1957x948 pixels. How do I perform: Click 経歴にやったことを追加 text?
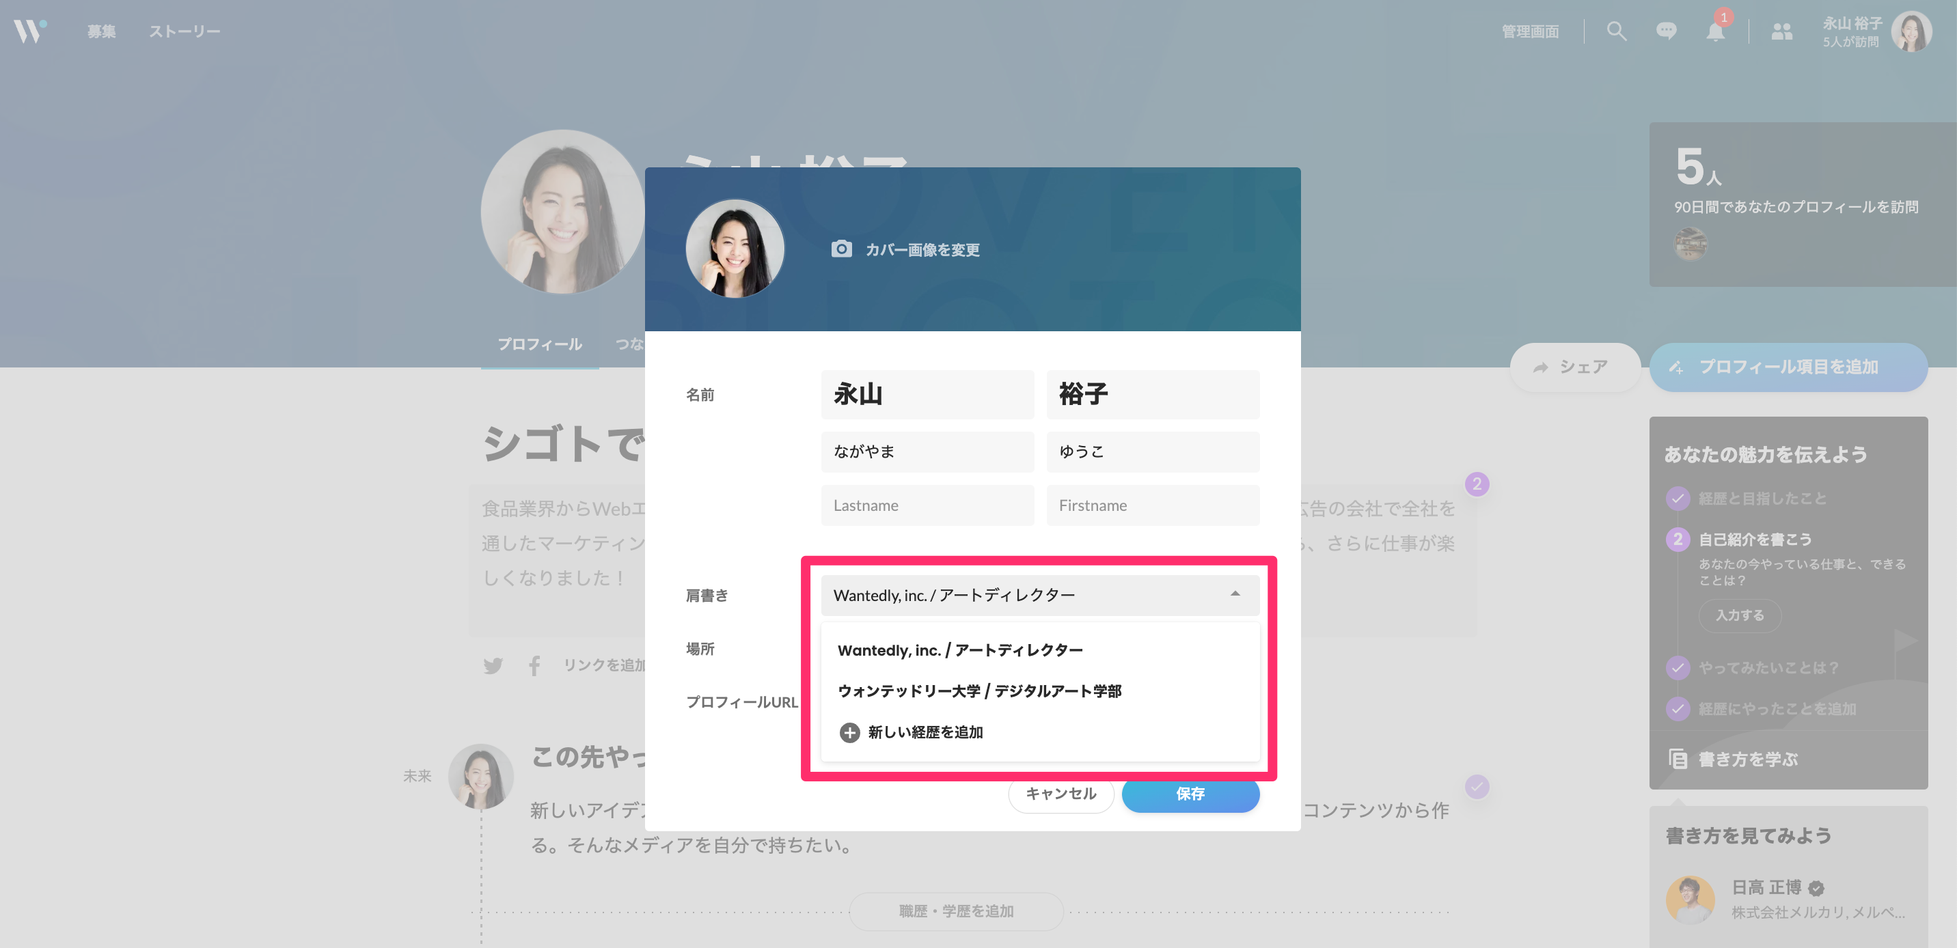coord(1778,710)
